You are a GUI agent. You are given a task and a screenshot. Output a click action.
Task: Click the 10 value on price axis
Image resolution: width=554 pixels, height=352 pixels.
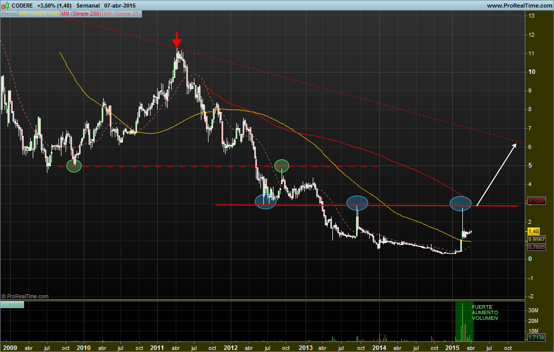click(x=531, y=72)
